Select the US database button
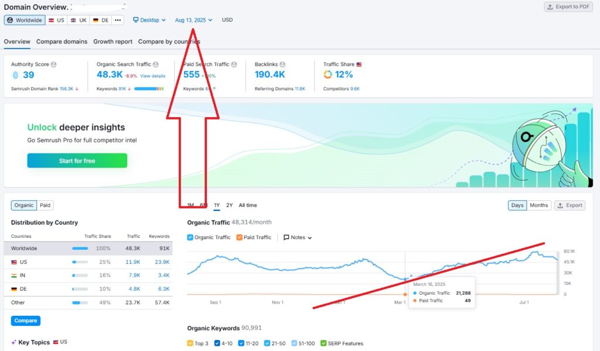The image size is (600, 351). [56, 20]
